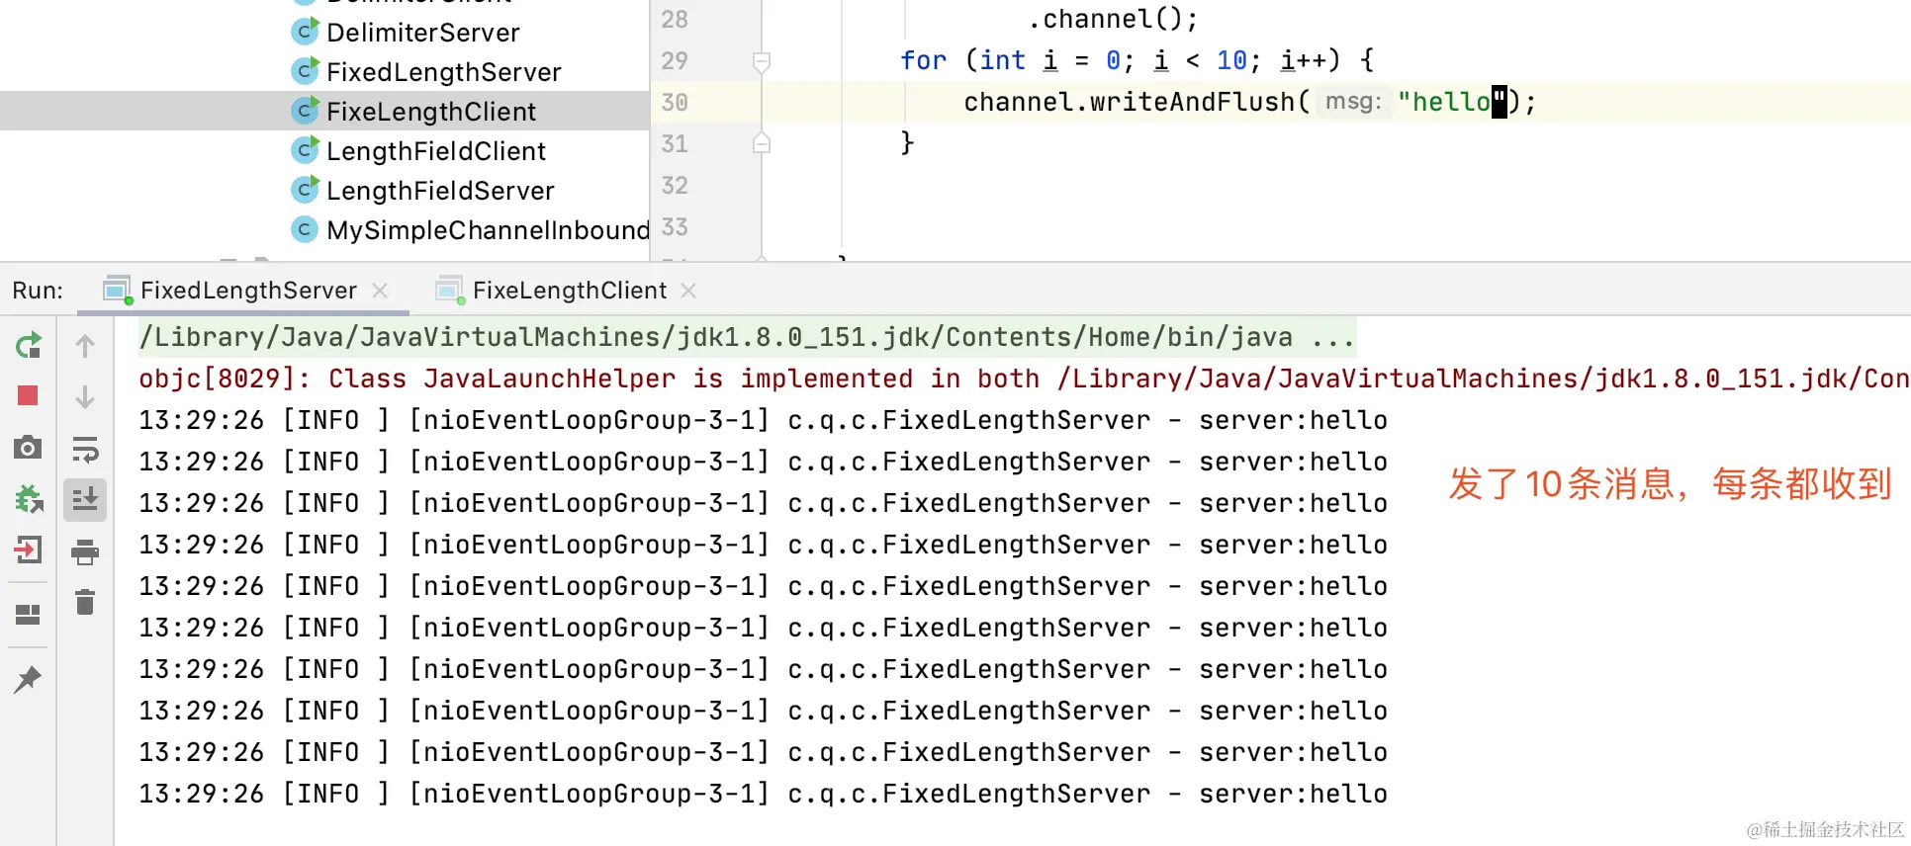1911x846 pixels.
Task: Collapse the for loop fold marker on line 29
Action: 762,62
